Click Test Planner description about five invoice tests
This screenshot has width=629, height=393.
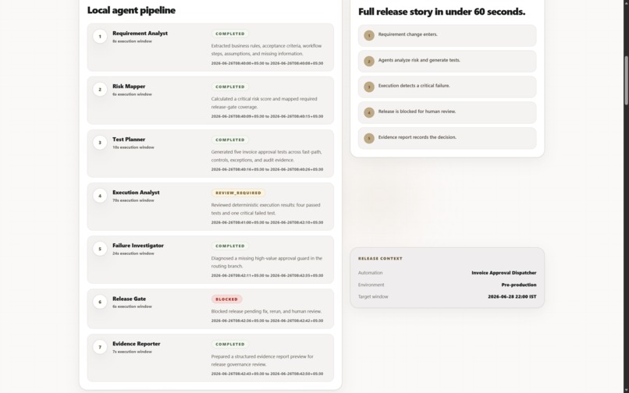point(267,156)
